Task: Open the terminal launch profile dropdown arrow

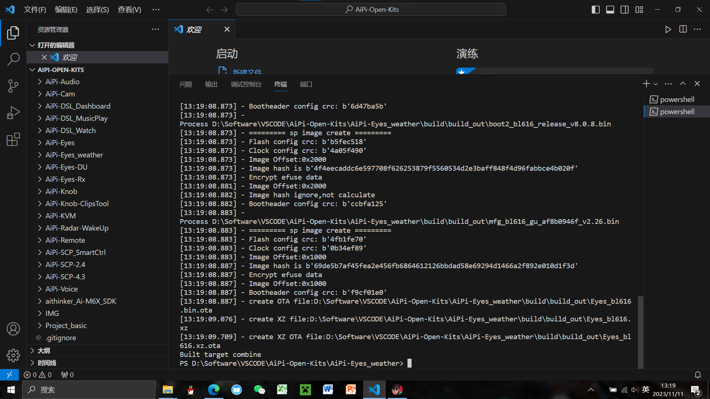Action: click(x=656, y=84)
